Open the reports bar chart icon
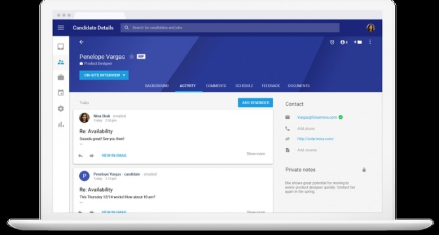The image size is (439, 235). [61, 125]
